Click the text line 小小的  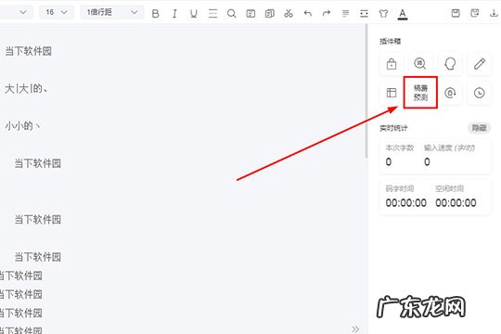click(x=22, y=126)
